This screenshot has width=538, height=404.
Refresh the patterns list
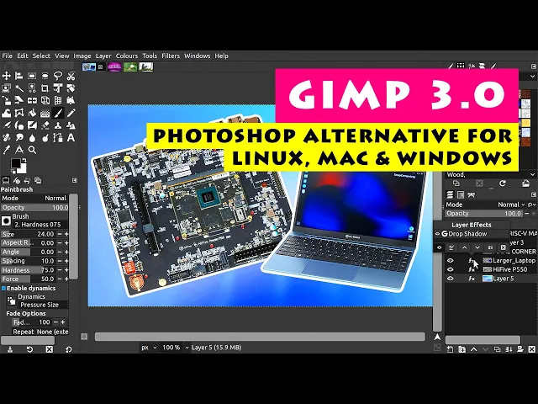pyautogui.click(x=503, y=183)
